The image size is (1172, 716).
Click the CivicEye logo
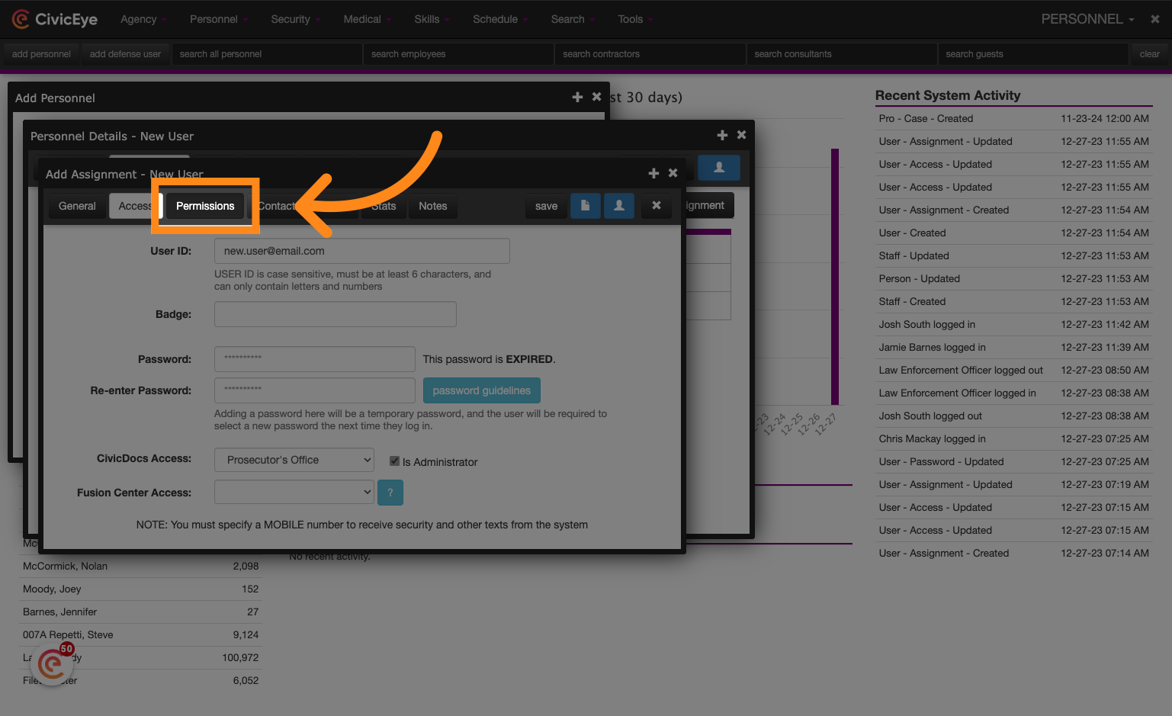point(55,19)
